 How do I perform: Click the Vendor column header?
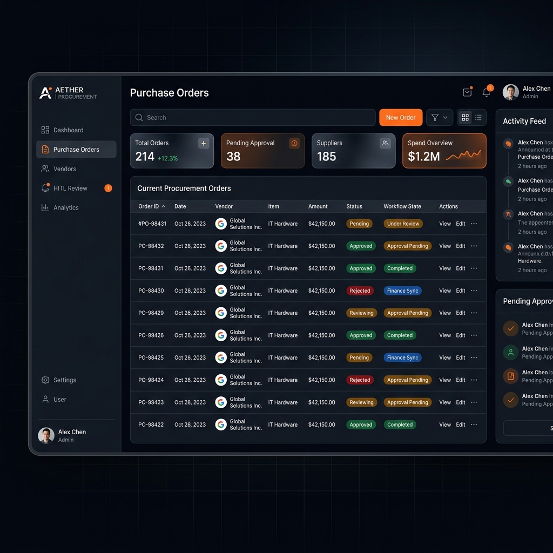[x=224, y=206]
